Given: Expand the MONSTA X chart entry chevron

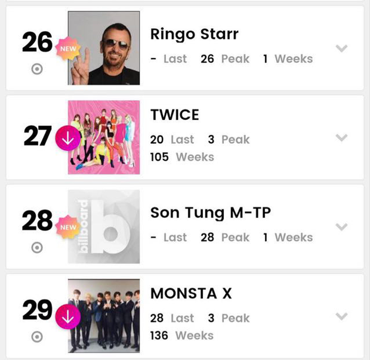Looking at the screenshot, I should point(341,316).
